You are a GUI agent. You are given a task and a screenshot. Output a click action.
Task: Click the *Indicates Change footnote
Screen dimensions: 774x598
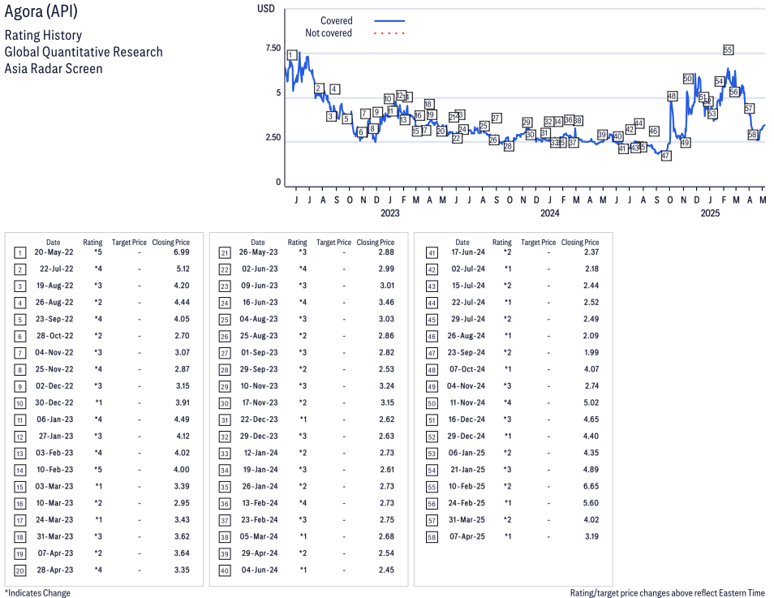[37, 593]
